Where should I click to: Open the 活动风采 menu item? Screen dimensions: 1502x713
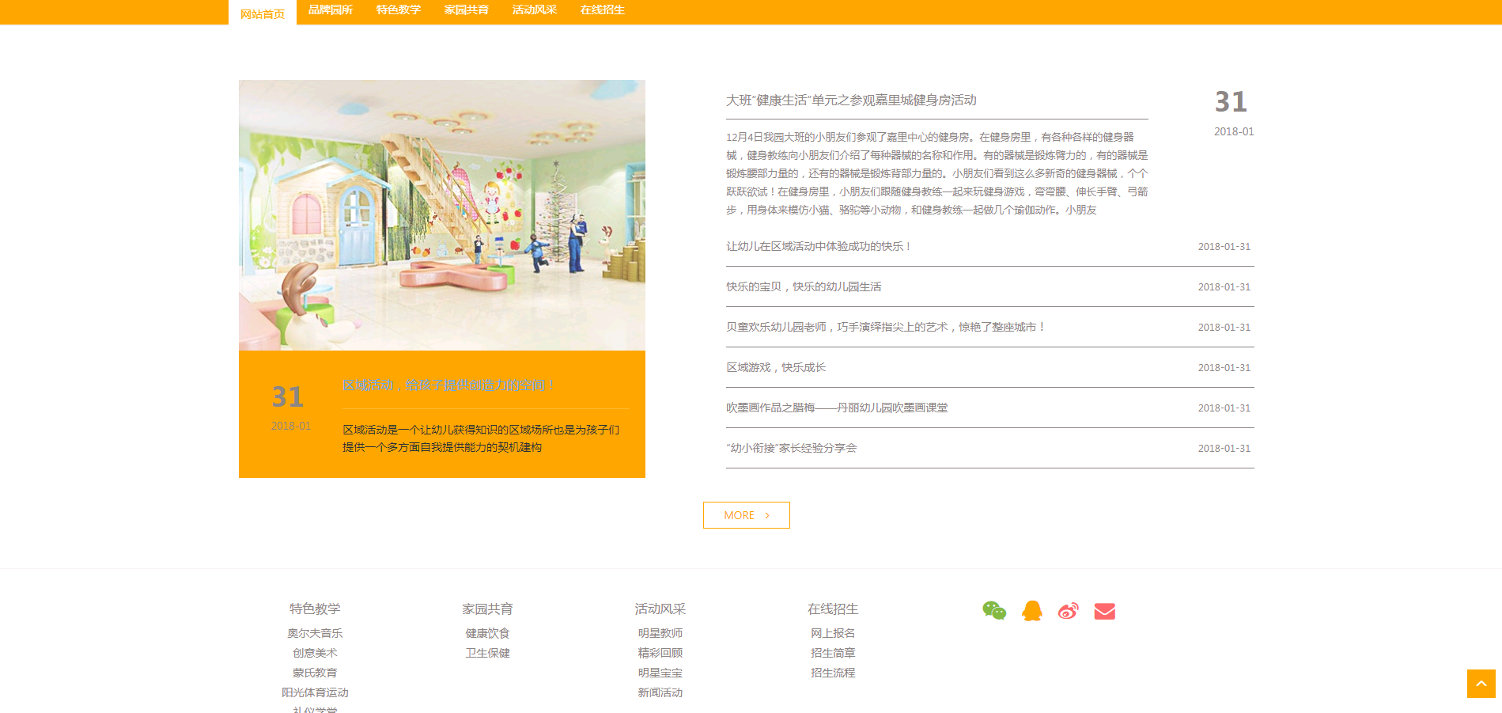pyautogui.click(x=533, y=10)
